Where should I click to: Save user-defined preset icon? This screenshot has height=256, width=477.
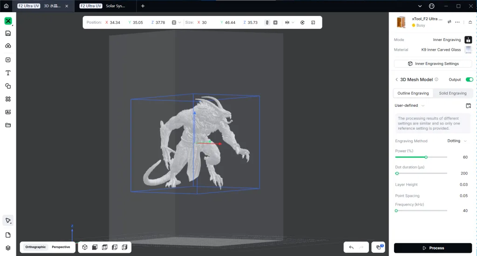tap(469, 106)
